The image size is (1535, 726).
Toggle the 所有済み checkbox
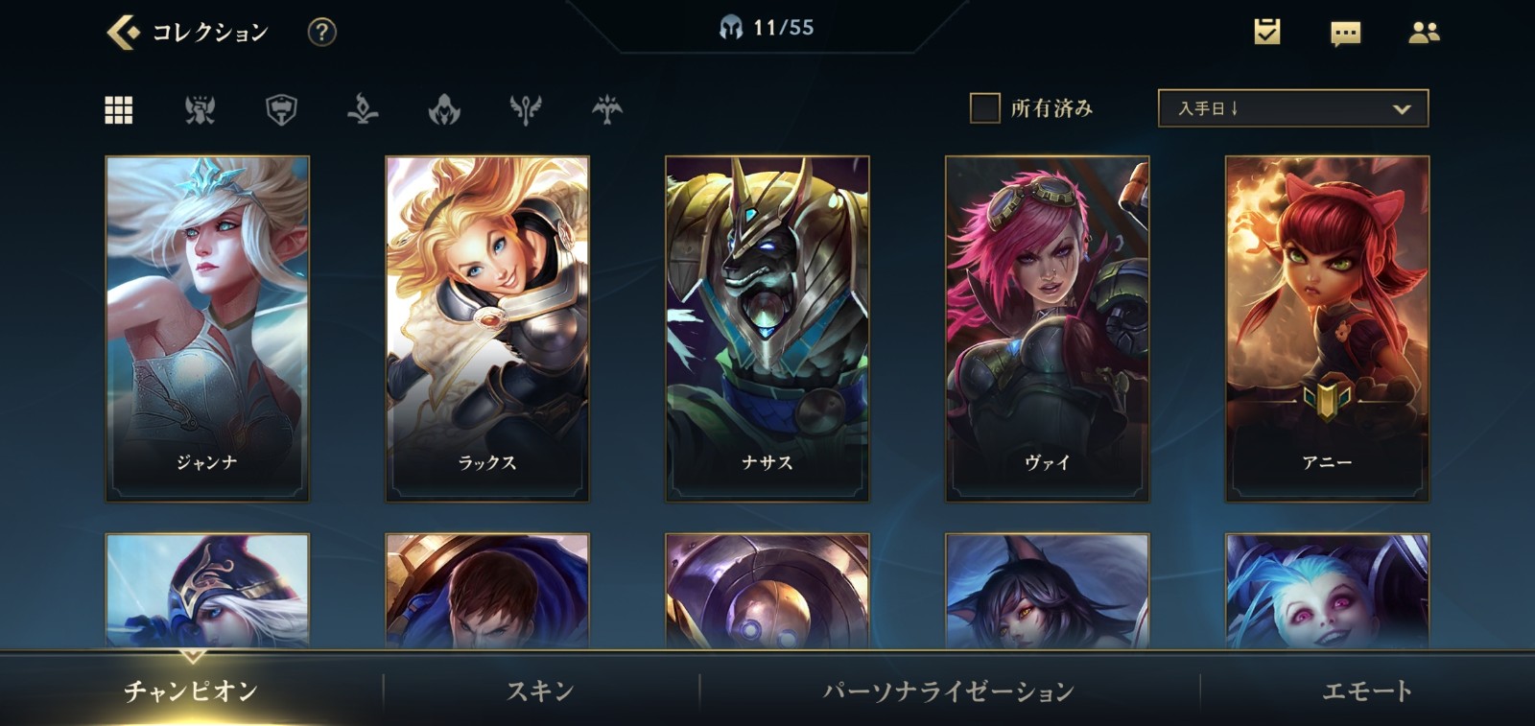[x=985, y=107]
